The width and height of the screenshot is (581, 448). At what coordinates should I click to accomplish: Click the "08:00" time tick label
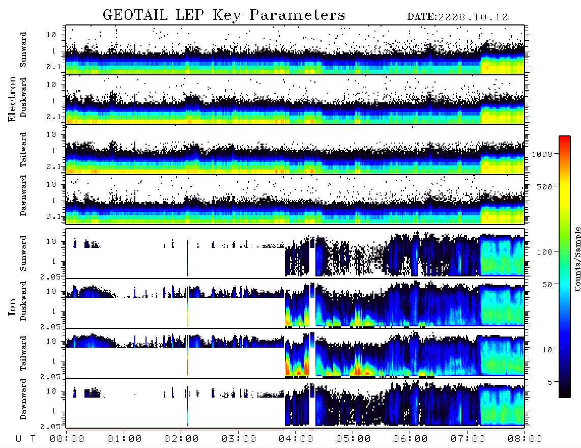pos(525,439)
